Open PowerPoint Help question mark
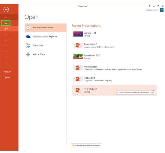This screenshot has height=153, width=165. tap(149, 6)
